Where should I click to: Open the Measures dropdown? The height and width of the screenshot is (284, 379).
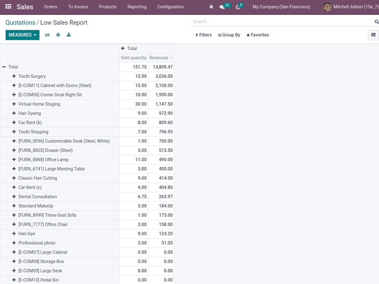pos(22,35)
